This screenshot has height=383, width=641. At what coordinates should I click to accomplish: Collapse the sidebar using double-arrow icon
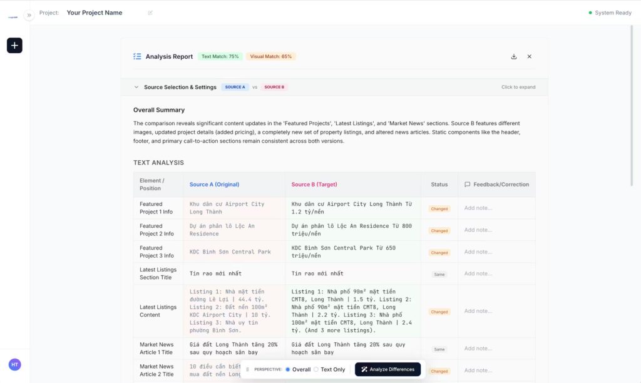(x=29, y=14)
